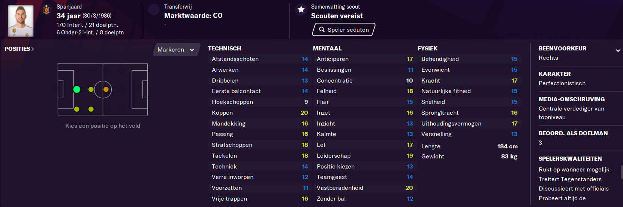Click the scout summary star icon

(301, 9)
